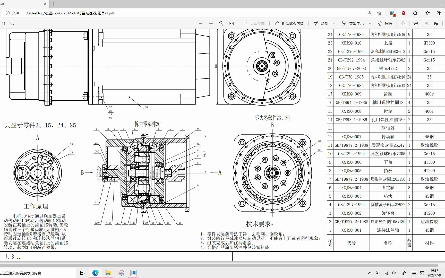445x278 pixels.
Task: Add this page to favorites
Action: 379,13
